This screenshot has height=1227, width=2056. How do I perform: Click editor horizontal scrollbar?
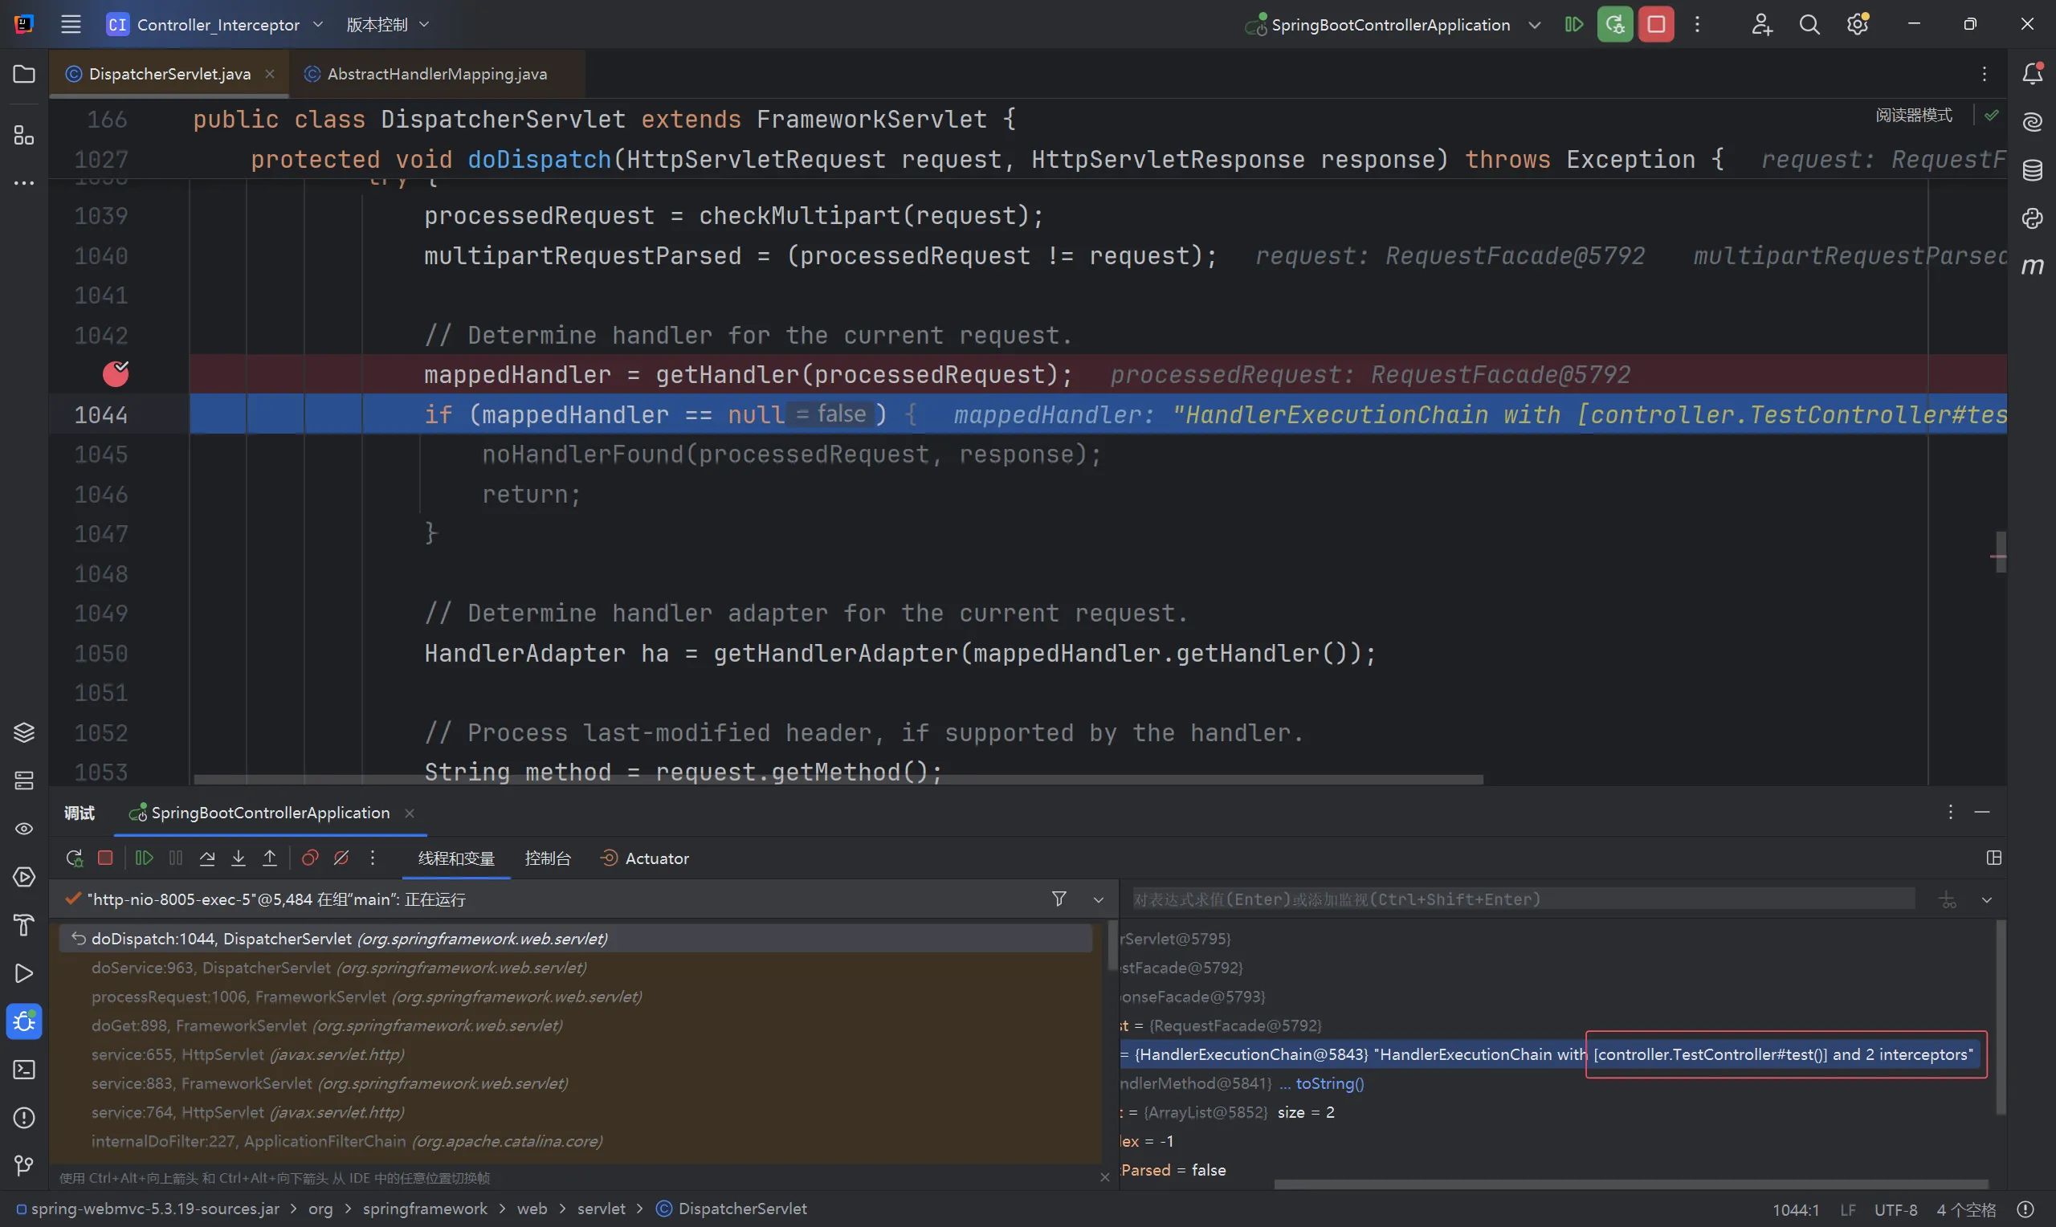(x=838, y=780)
